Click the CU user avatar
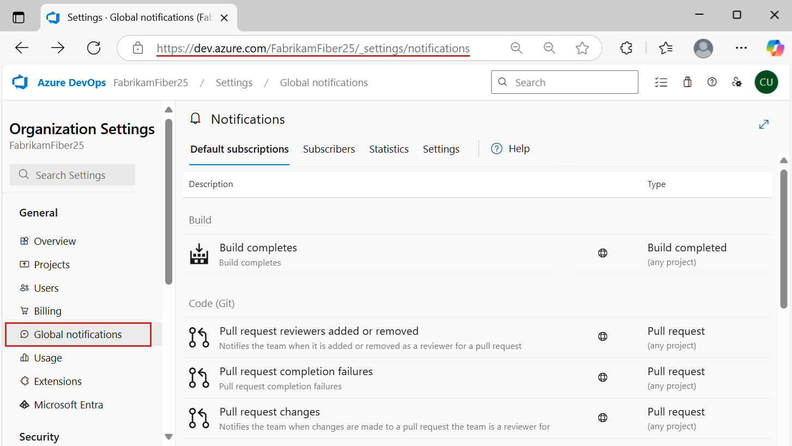 766,82
